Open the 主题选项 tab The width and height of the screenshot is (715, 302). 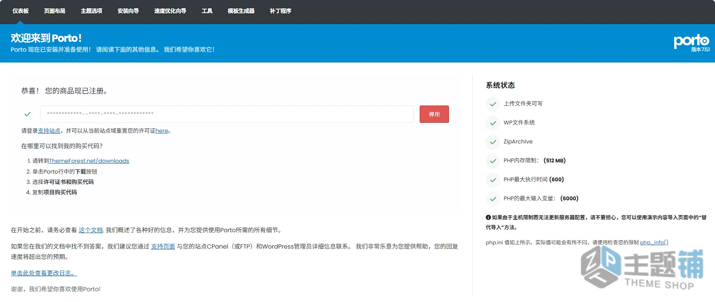(x=91, y=11)
